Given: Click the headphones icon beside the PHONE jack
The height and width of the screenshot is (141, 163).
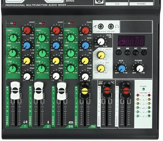Looking at the screenshot, I should point(117,27).
